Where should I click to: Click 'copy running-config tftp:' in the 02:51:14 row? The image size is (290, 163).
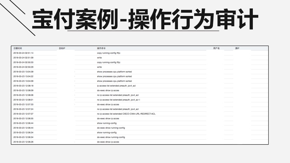pyautogui.click(x=109, y=53)
